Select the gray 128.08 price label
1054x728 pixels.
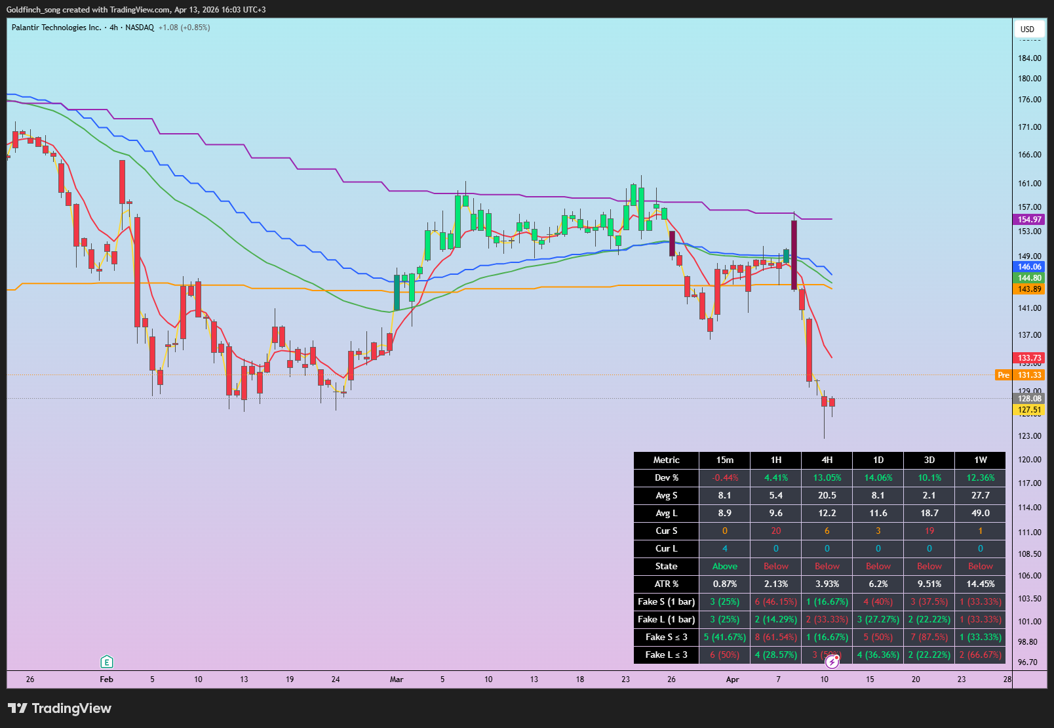pyautogui.click(x=1029, y=399)
